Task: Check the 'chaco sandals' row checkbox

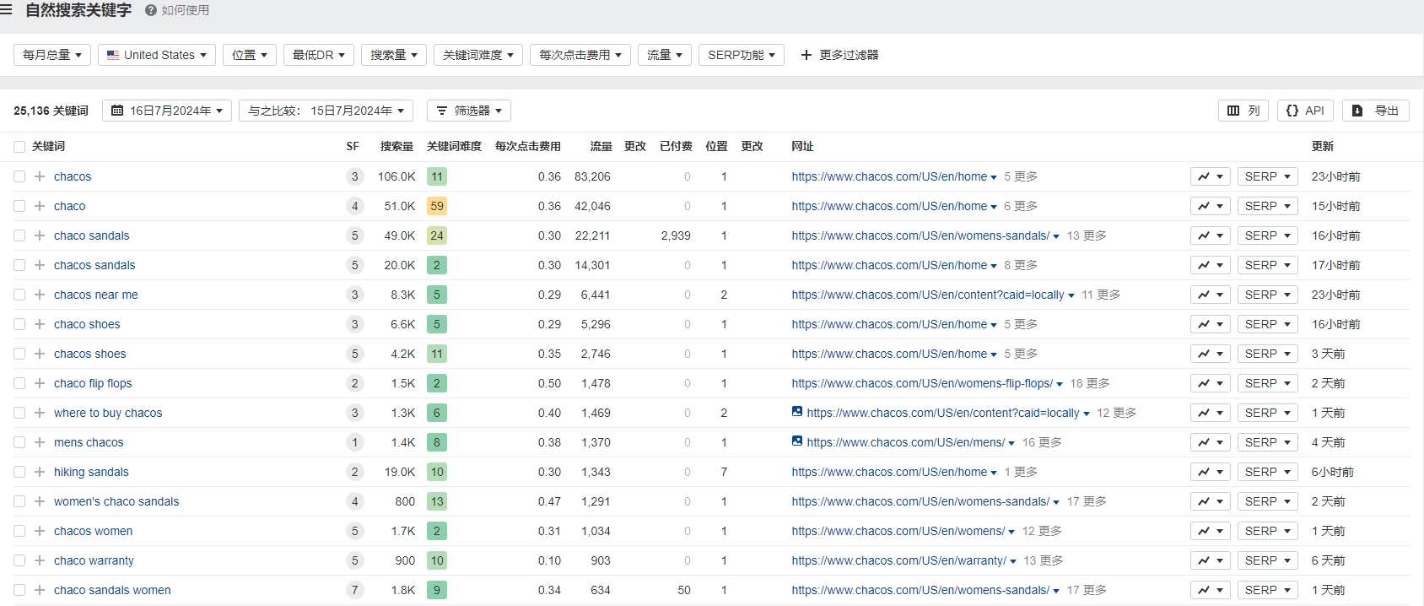Action: click(x=19, y=235)
